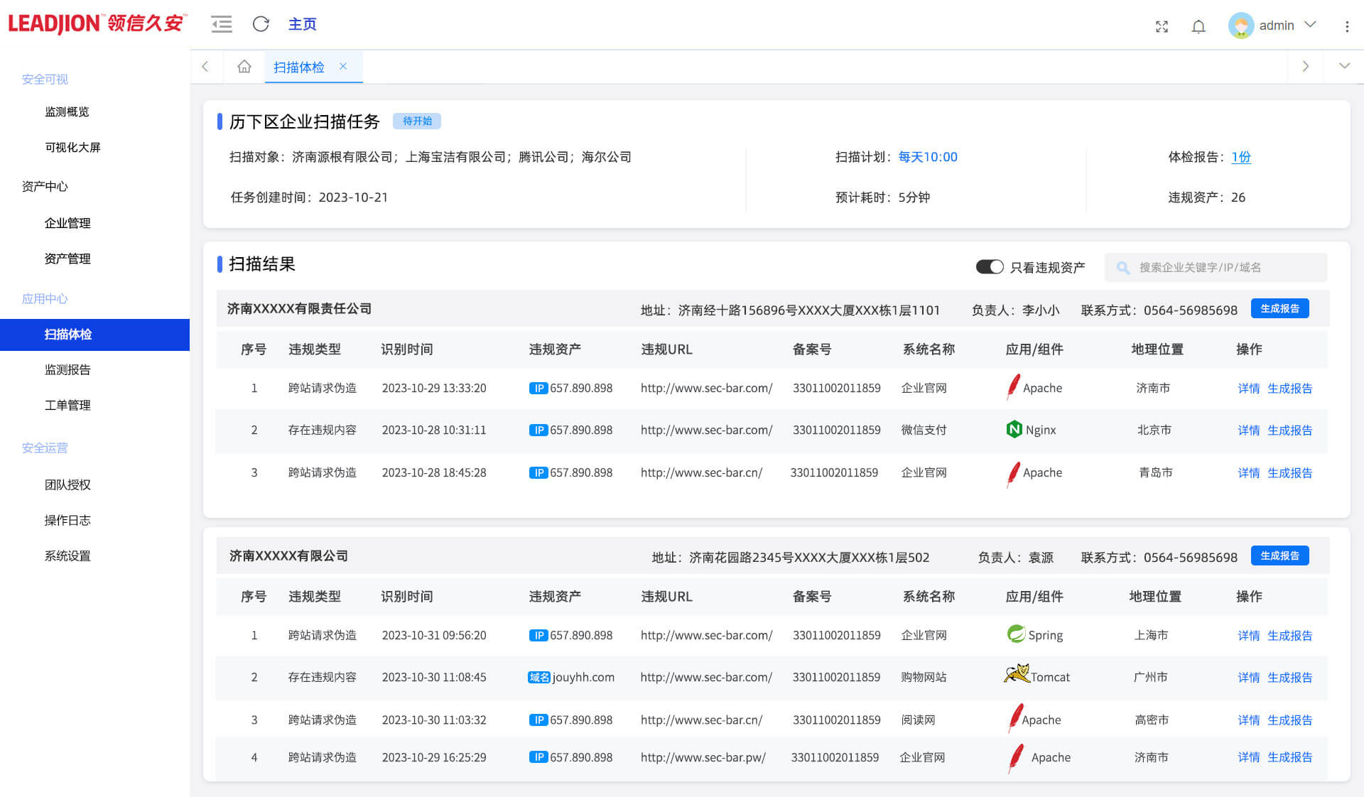The width and height of the screenshot is (1364, 797).
Task: Click the 安全可视 sidebar section header
Action: point(45,79)
